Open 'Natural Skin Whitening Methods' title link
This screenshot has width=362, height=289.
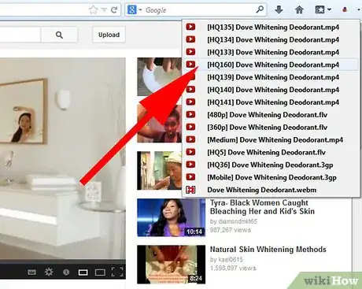[268, 249]
